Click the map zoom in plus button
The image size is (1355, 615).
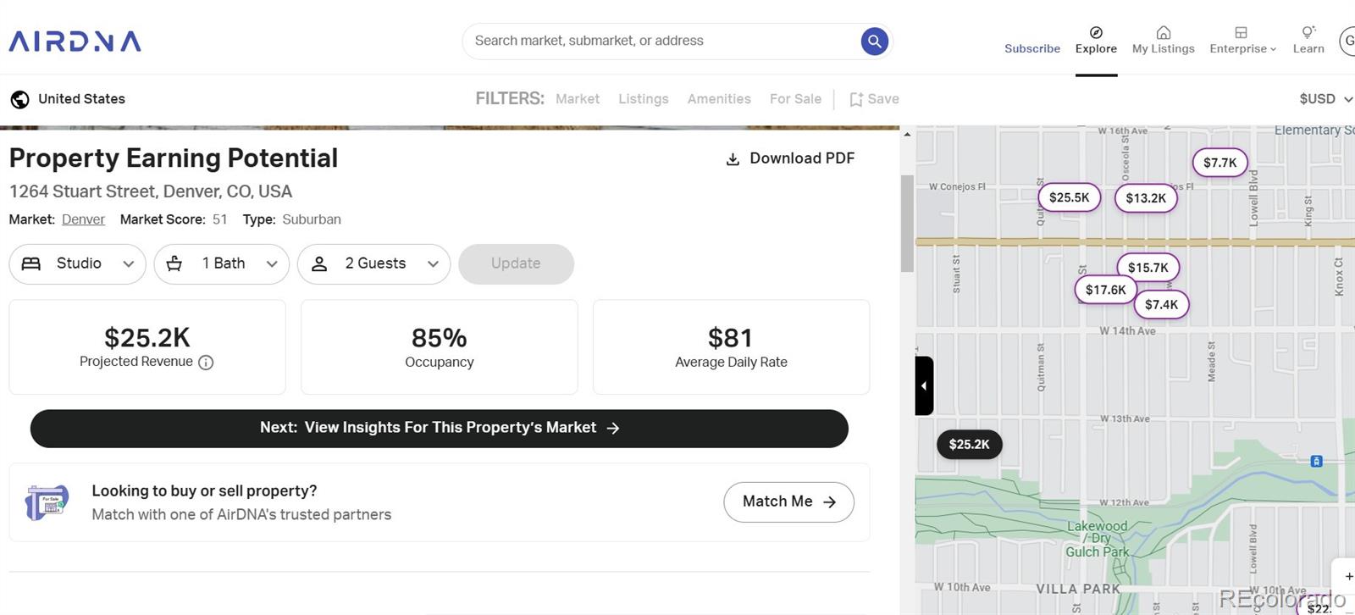1347,576
